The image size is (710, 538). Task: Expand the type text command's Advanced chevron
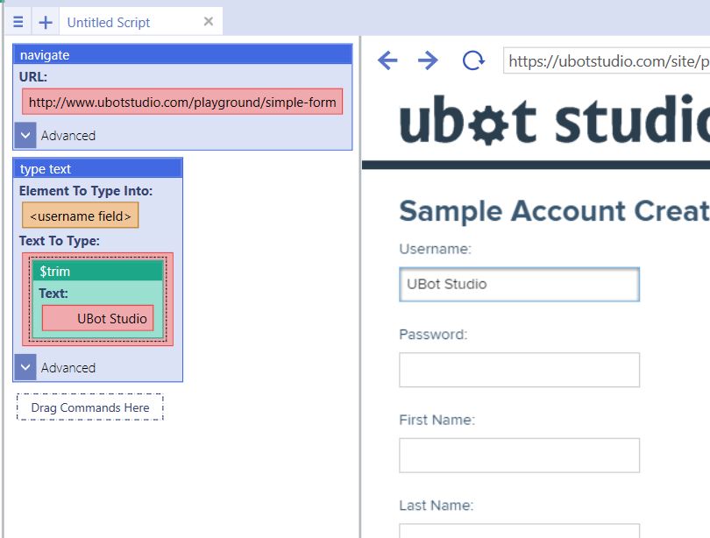(25, 367)
